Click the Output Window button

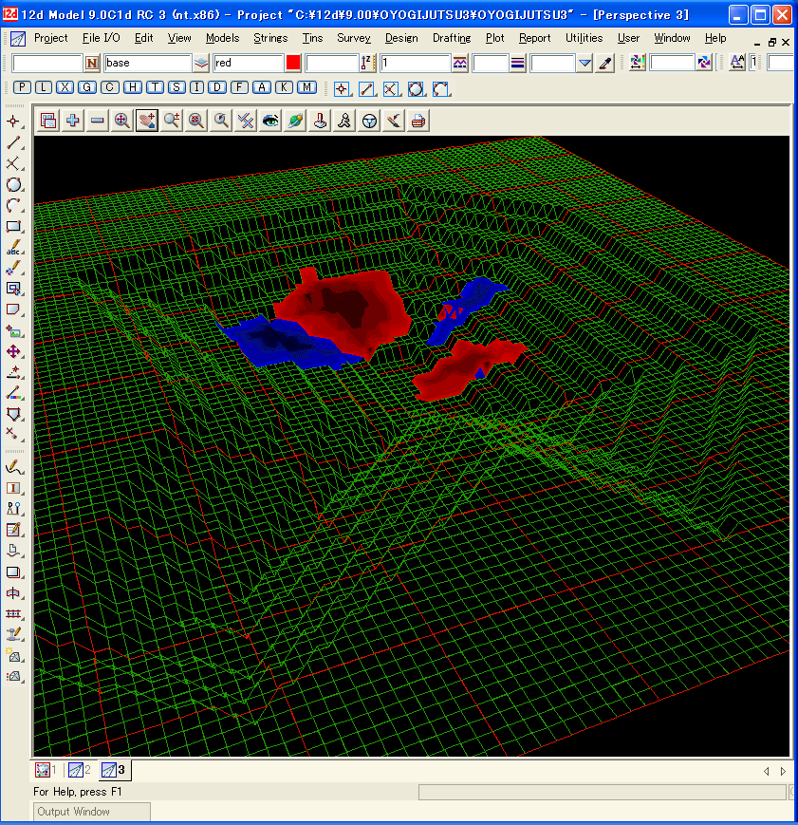[92, 812]
